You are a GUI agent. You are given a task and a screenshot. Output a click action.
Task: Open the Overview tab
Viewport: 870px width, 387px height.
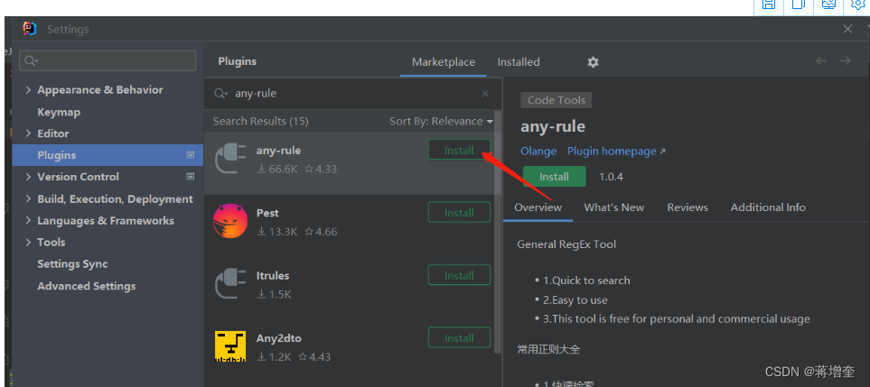click(x=538, y=207)
